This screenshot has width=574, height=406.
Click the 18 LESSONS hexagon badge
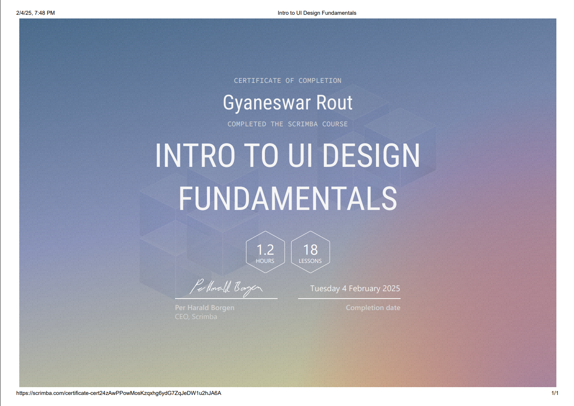(x=310, y=252)
